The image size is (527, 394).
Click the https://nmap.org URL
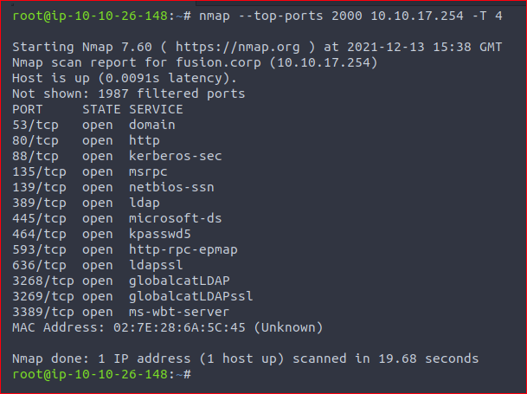pos(238,47)
